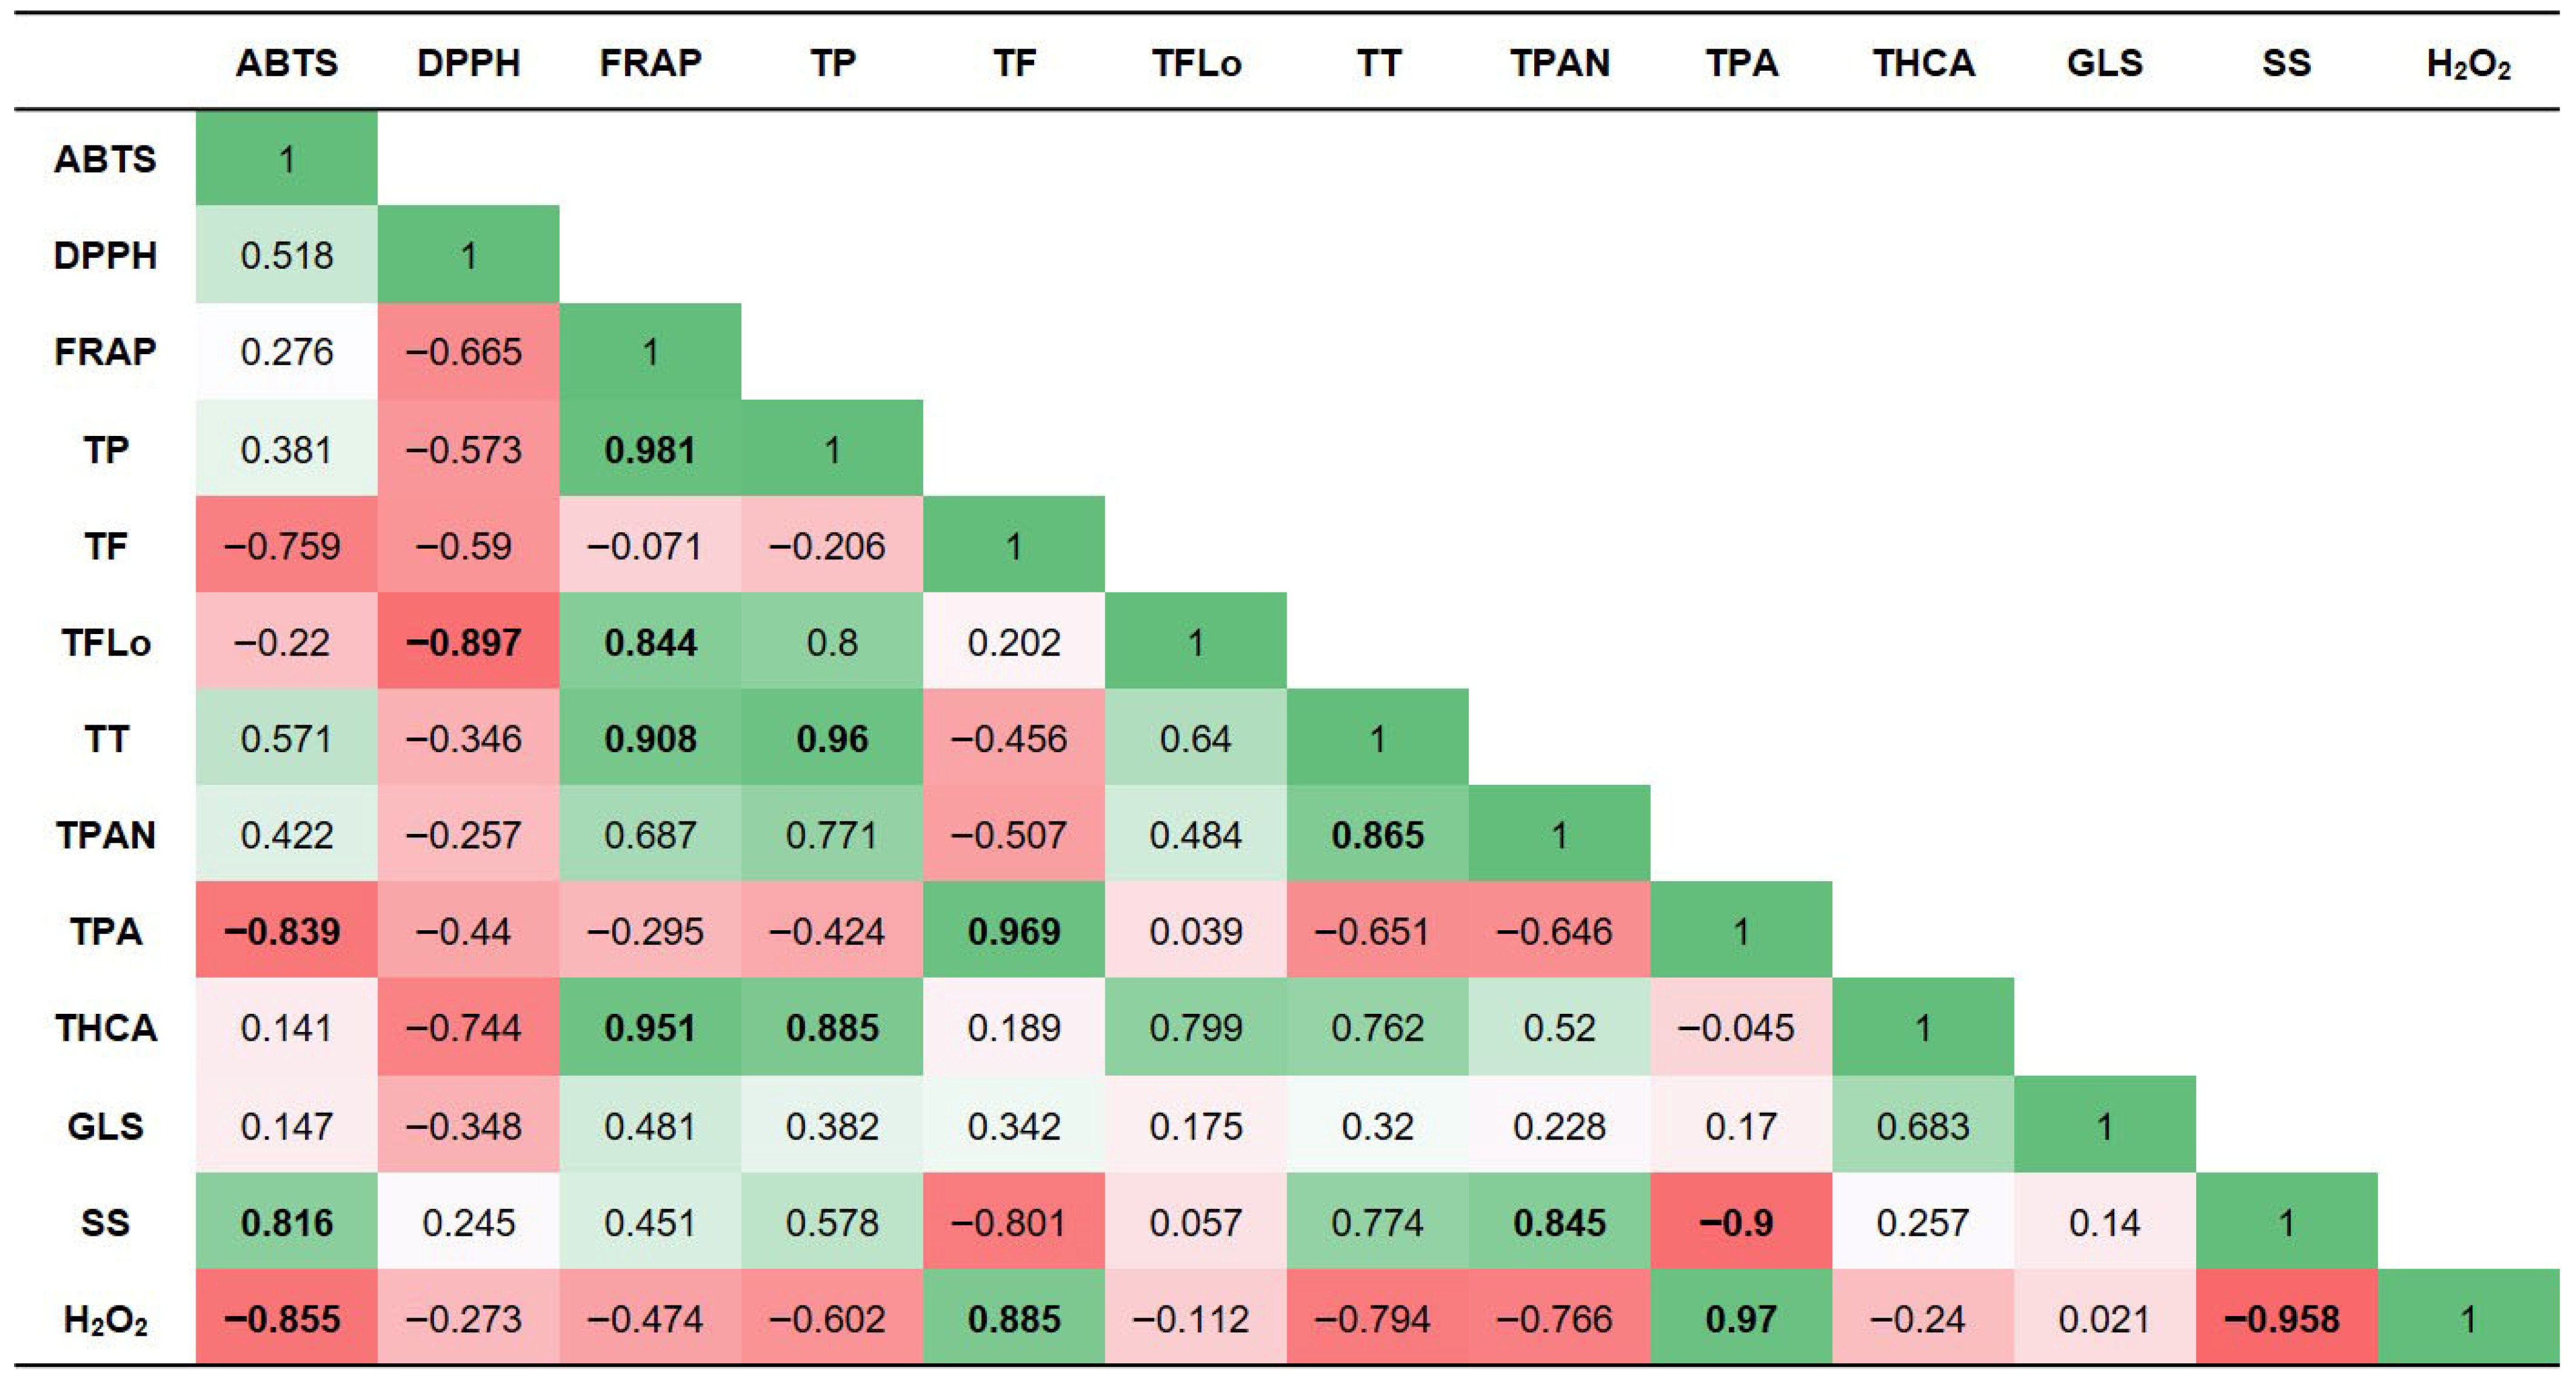
Task: Click the ABTS column header
Action: (287, 63)
